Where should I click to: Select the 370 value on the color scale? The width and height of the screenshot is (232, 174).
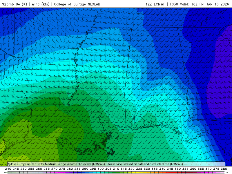pyautogui.click(x=209, y=169)
